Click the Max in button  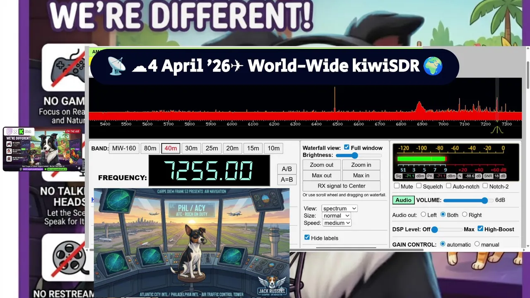coord(361,175)
